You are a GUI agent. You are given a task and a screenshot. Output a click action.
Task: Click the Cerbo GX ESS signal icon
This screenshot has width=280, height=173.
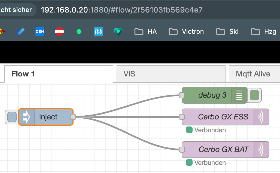[x=261, y=117]
